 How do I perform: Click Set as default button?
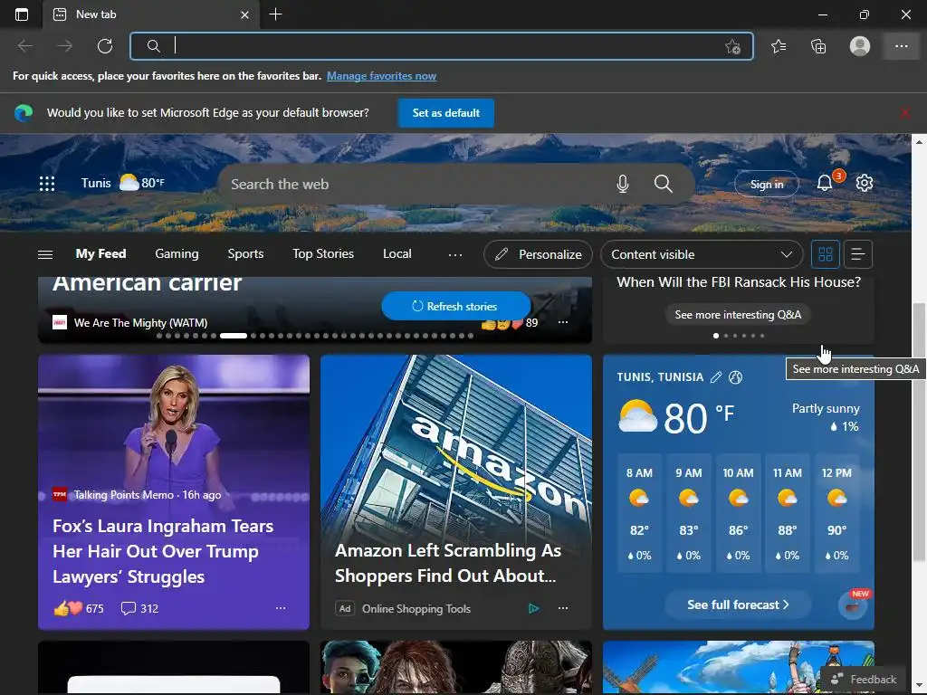[445, 113]
